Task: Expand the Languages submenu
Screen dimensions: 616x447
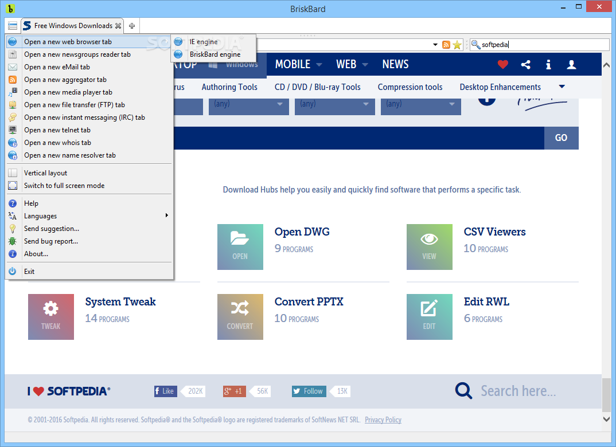Action: pos(89,216)
